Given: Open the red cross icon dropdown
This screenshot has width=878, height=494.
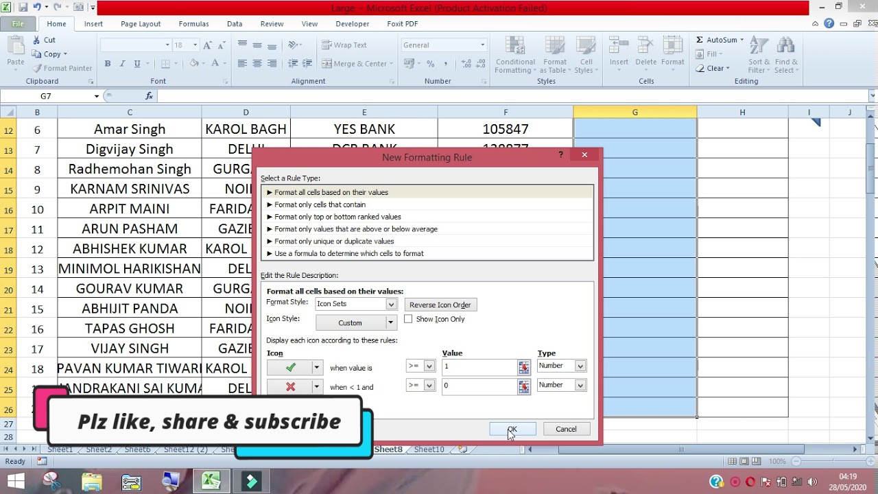Looking at the screenshot, I should (316, 387).
